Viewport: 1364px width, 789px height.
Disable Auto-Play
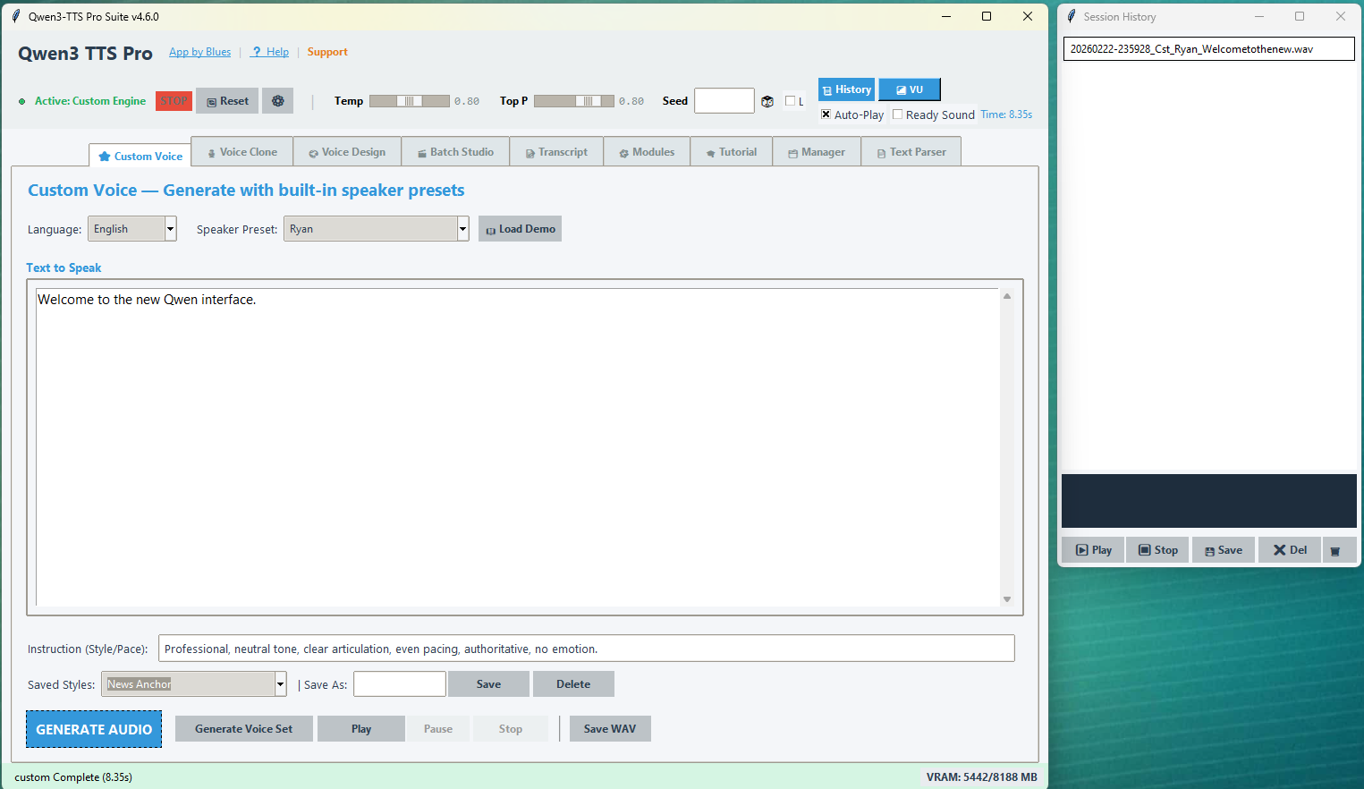(826, 115)
